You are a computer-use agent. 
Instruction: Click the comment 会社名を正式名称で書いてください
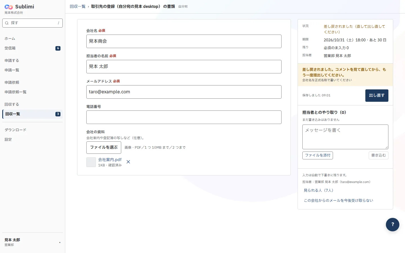327,80
